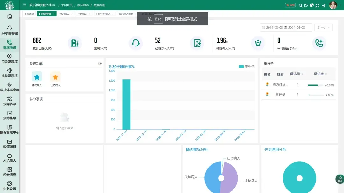344x193 pixels.
Task: Toggle the sidebar collapse hamburger icon
Action: (x=24, y=5)
